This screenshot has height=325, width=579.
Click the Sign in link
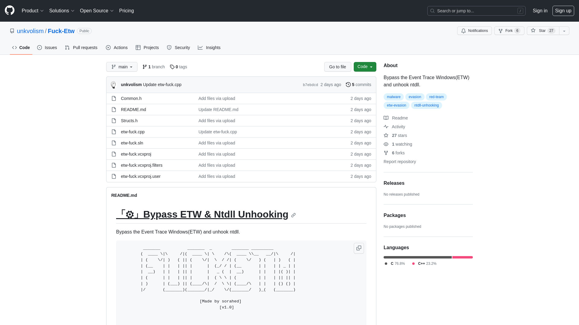[540, 11]
